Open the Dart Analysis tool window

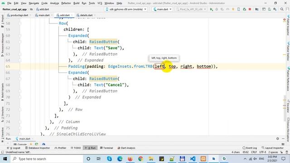(126, 148)
